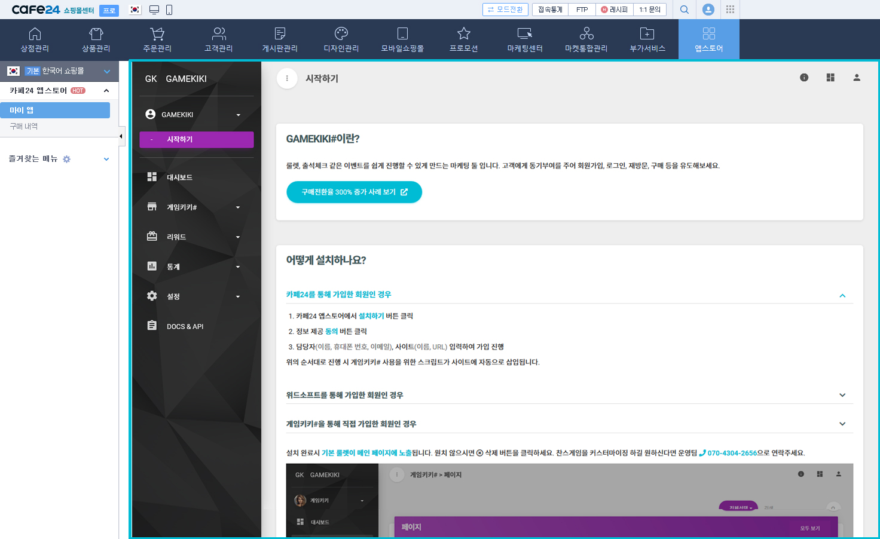Click the 모드전환 mode switch button
This screenshot has width=880, height=539.
[x=505, y=10]
